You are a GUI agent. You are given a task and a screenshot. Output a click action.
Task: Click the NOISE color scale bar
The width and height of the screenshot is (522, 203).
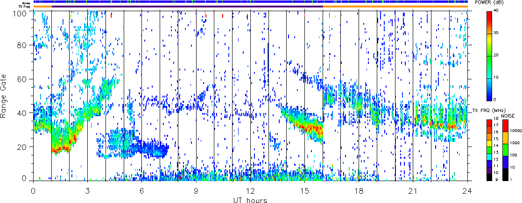pyautogui.click(x=505, y=150)
